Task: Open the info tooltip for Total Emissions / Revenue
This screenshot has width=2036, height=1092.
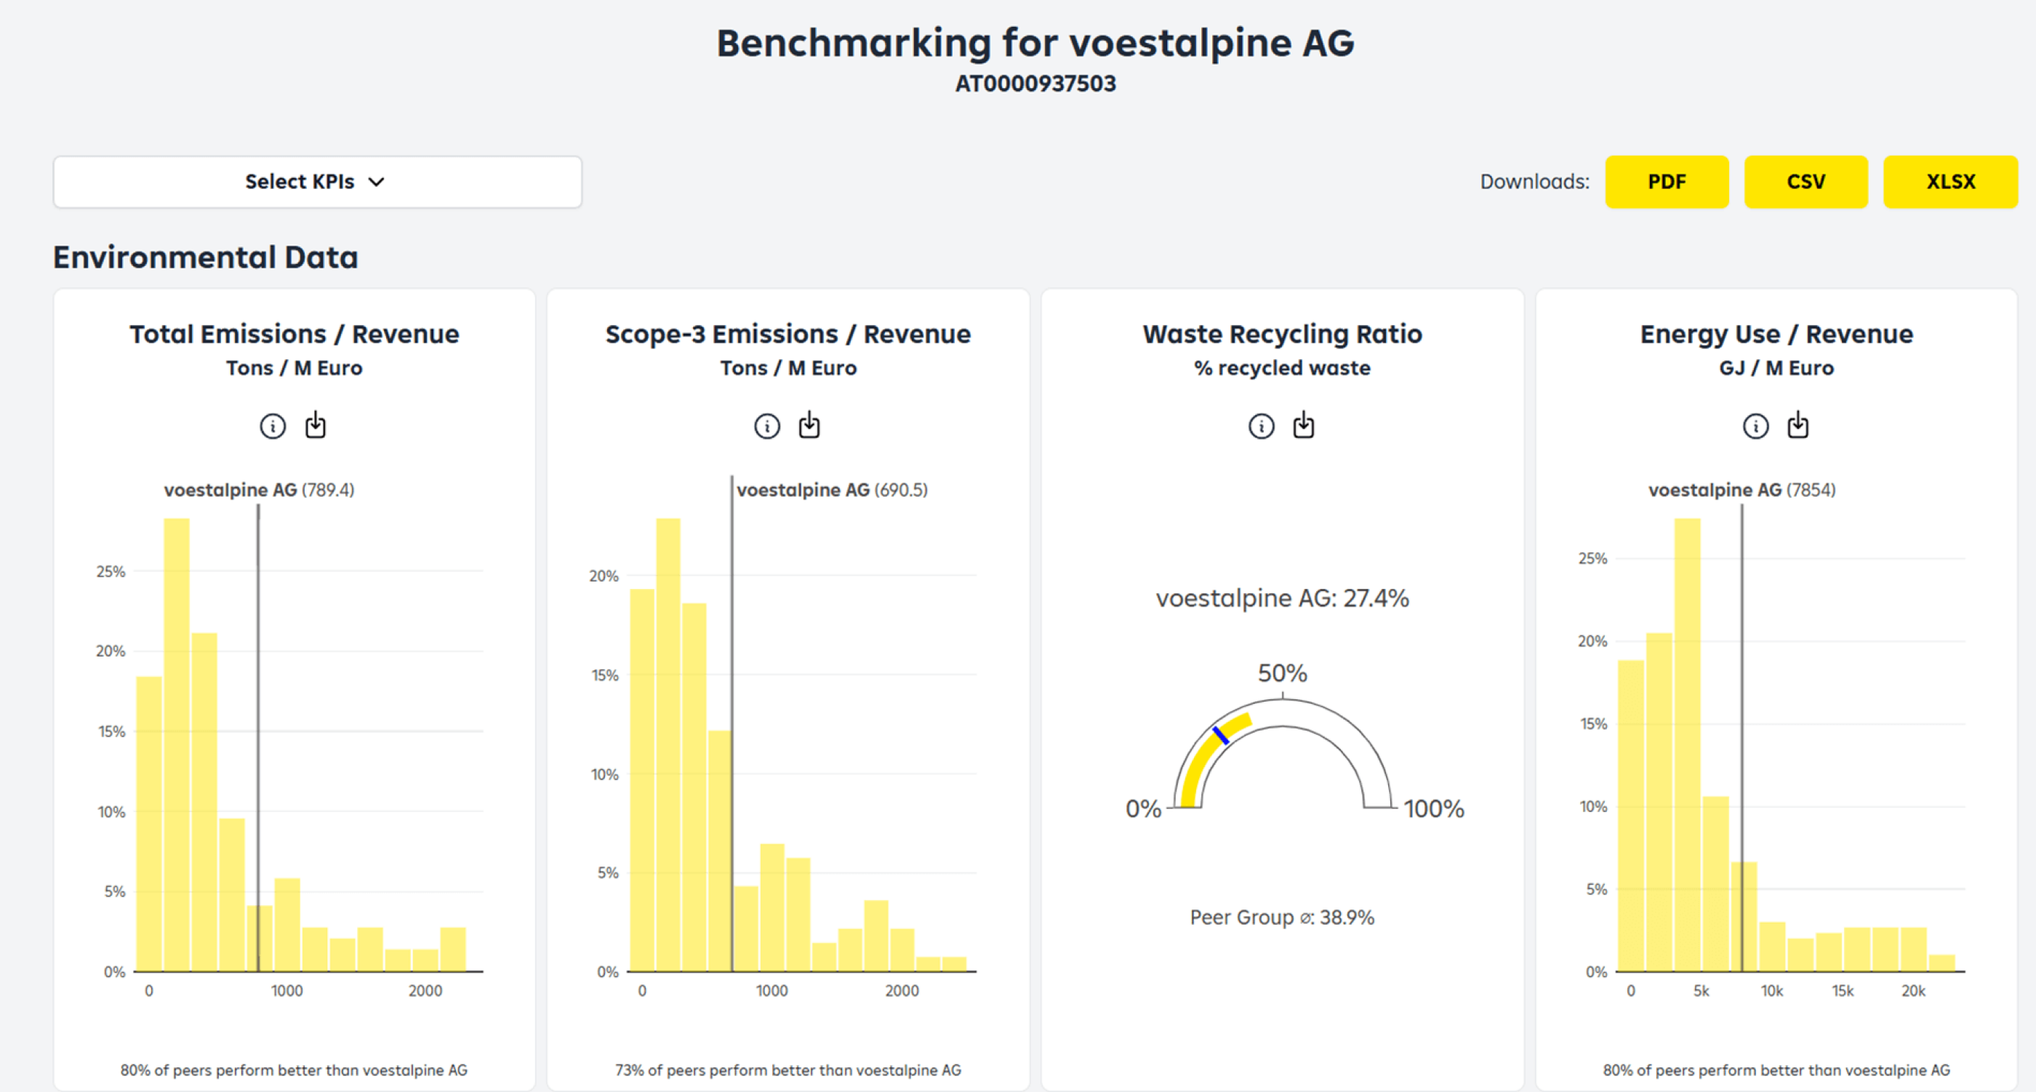Action: [272, 425]
